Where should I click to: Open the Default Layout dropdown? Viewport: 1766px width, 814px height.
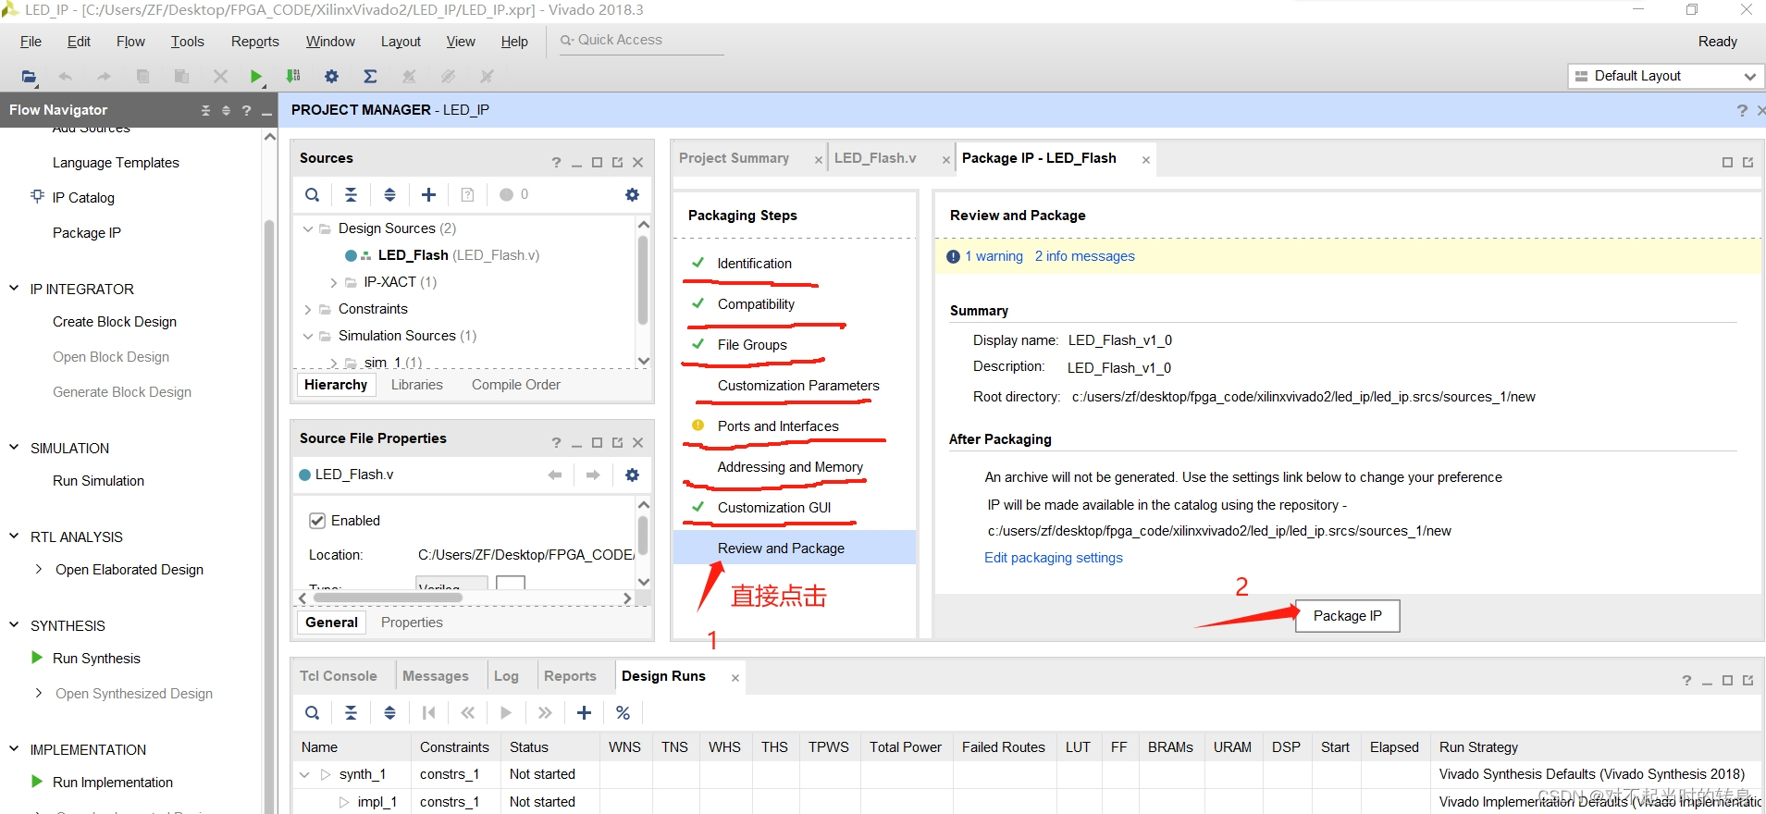point(1666,76)
